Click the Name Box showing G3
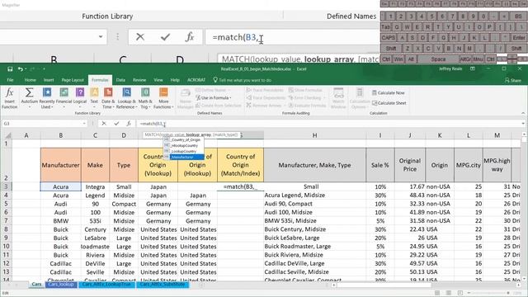528x297 pixels. tap(42, 124)
